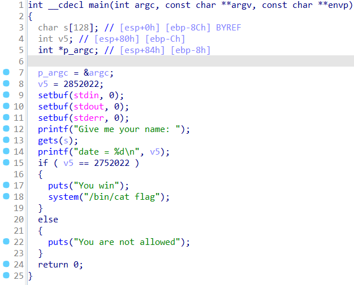The width and height of the screenshot is (354, 285).
Task: Click v5 in the printf call
Action: coord(155,152)
